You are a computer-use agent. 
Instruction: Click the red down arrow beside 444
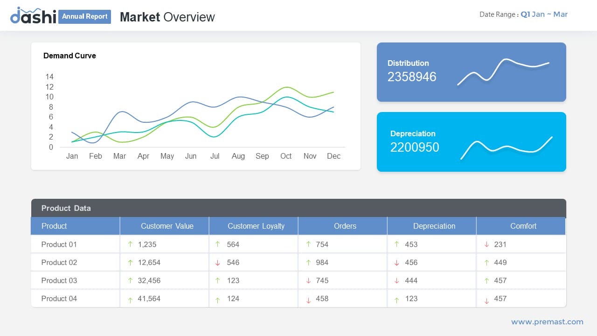coord(396,281)
